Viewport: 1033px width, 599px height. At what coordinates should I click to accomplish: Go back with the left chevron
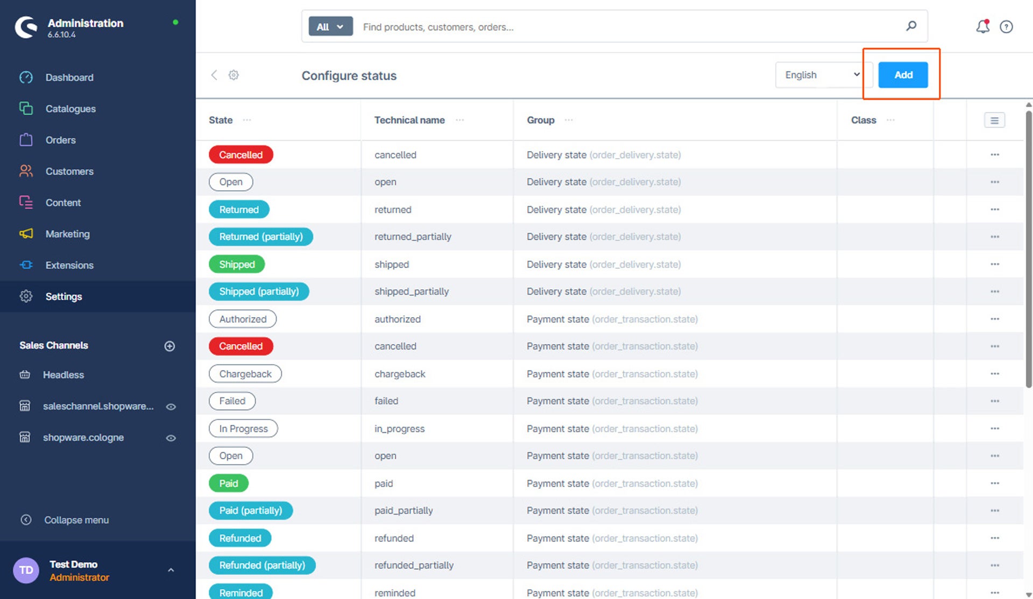tap(214, 75)
